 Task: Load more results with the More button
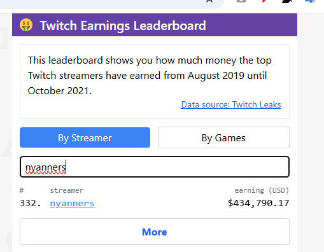(x=155, y=232)
